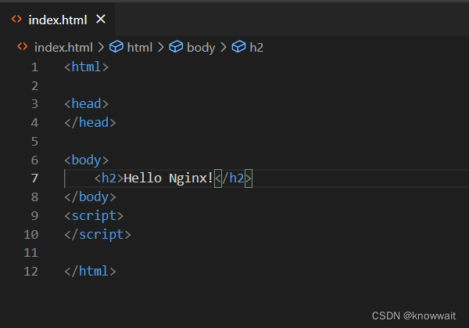Click the cube icon beside body breadcrumb
The width and height of the screenshot is (469, 328).
pos(177,47)
